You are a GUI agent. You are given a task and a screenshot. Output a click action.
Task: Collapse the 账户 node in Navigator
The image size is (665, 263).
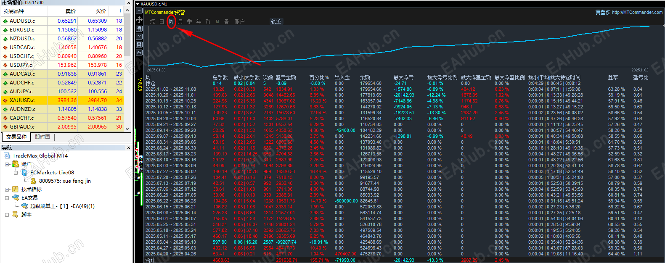click(7, 164)
